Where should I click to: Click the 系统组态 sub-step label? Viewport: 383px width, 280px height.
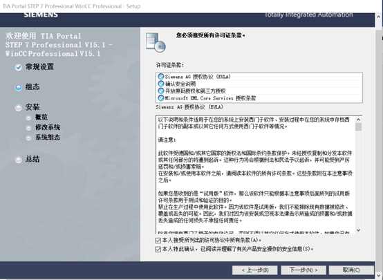click(x=48, y=138)
